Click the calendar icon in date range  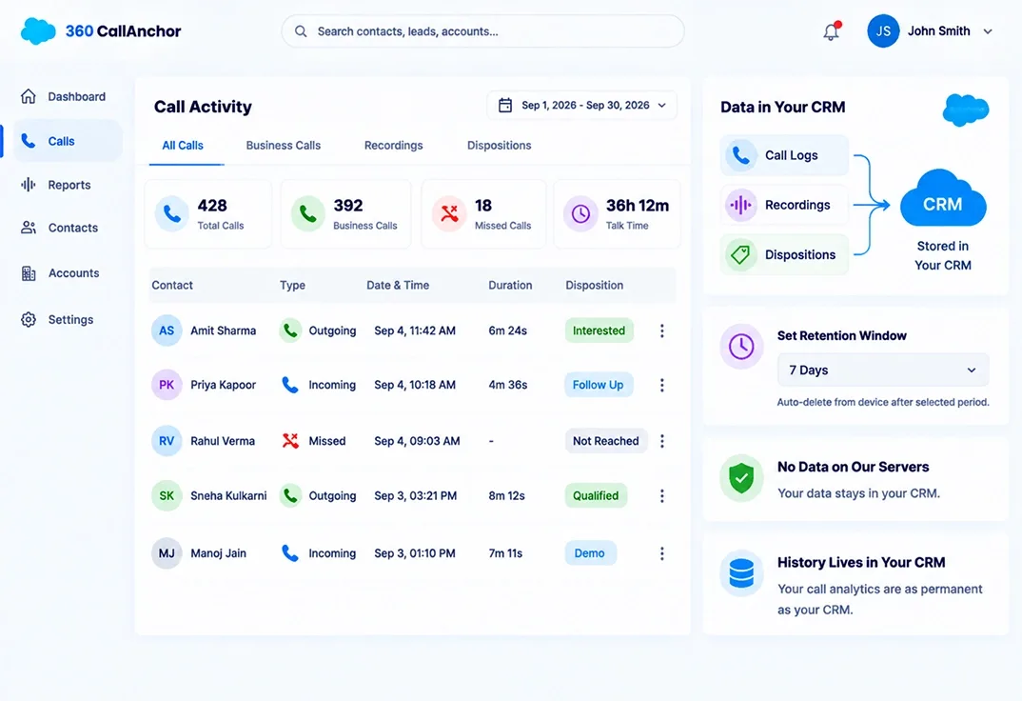tap(505, 105)
